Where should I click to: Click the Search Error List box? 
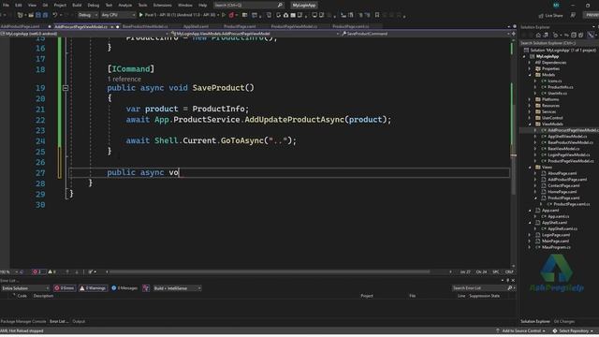(483, 288)
